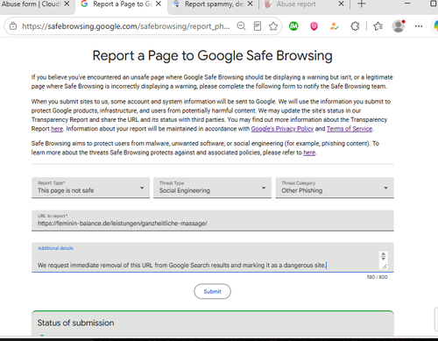Open a new tab with plus button
The image size is (438, 341).
[362, 4]
